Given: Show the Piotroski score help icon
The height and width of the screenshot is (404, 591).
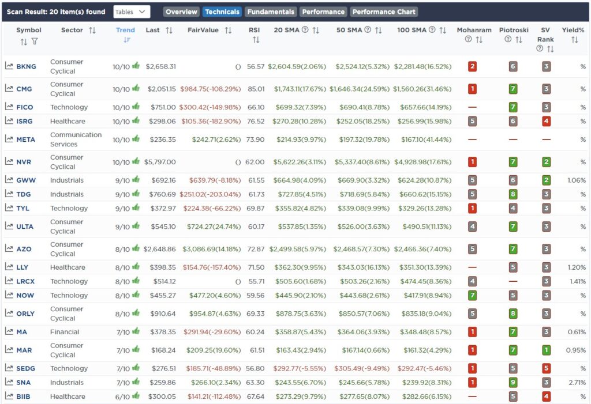Looking at the screenshot, I should pyautogui.click(x=508, y=39).
